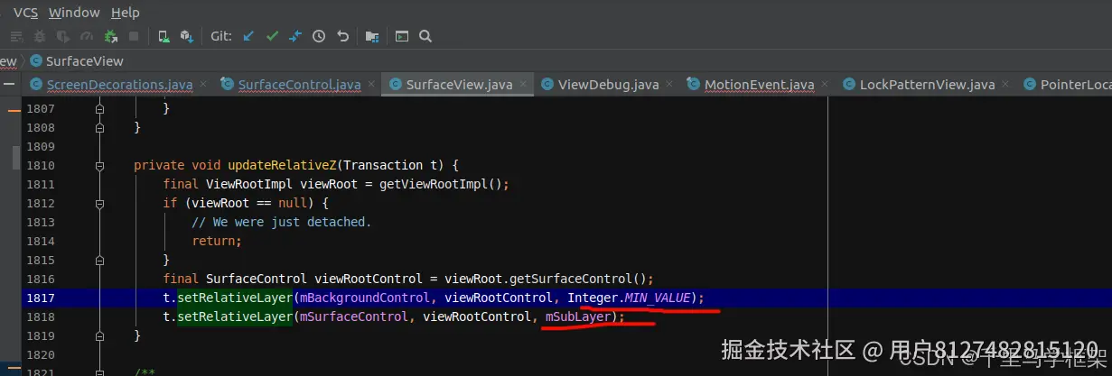Close the SurfaceControl.java tab
This screenshot has width=1112, height=376.
371,84
